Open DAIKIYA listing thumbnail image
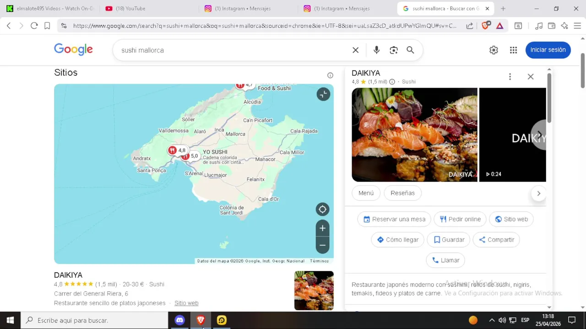The image size is (586, 329). 314,291
